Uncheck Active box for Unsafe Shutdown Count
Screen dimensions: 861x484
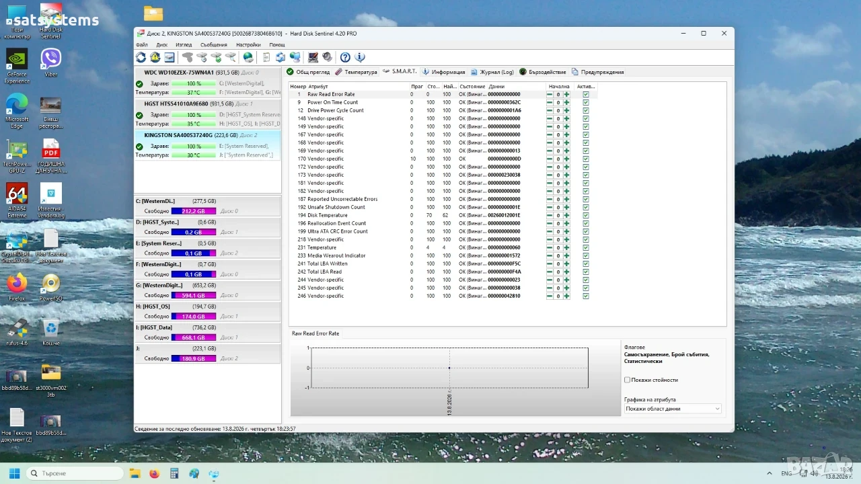586,207
